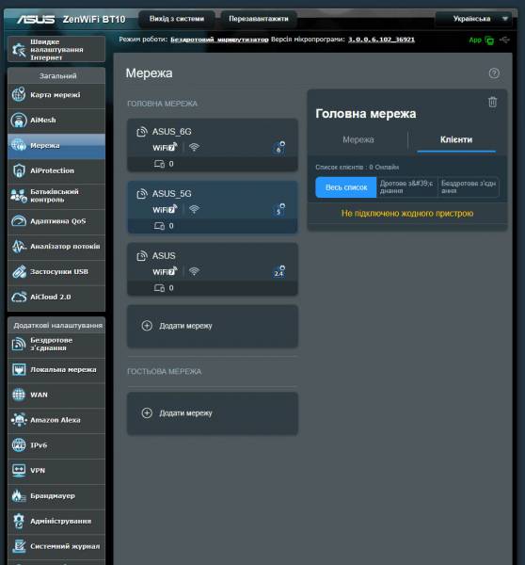Select the ASUS_5G network card

(213, 207)
